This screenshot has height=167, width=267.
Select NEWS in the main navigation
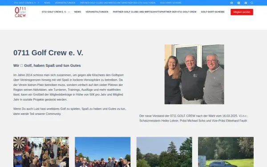[x=77, y=12]
